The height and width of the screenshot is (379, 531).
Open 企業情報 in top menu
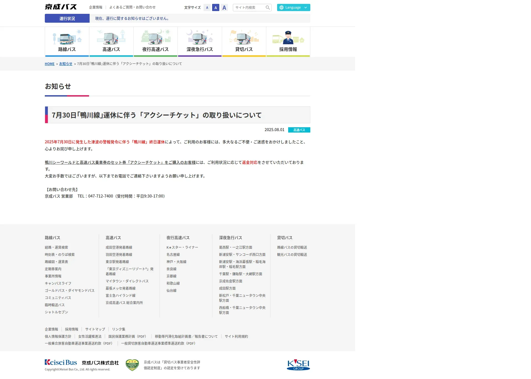96,7
